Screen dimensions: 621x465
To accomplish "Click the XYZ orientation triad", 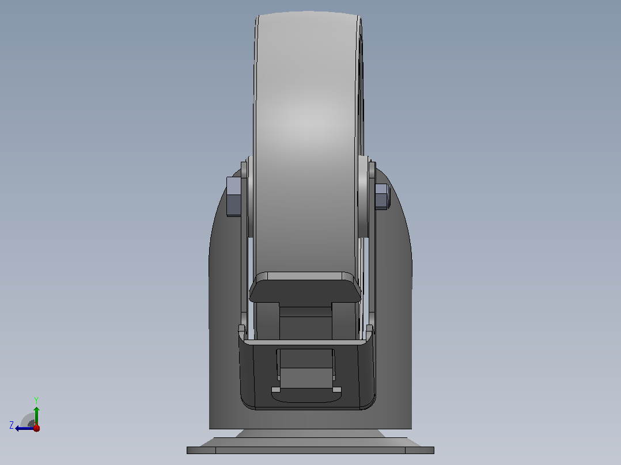I will [x=25, y=415].
